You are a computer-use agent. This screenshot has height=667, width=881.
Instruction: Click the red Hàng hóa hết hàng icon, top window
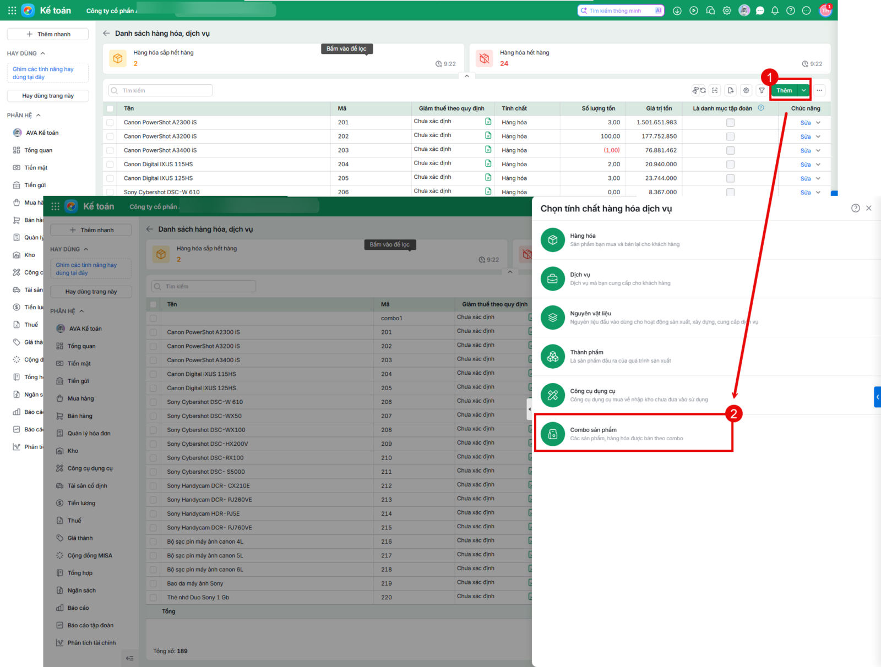point(485,58)
